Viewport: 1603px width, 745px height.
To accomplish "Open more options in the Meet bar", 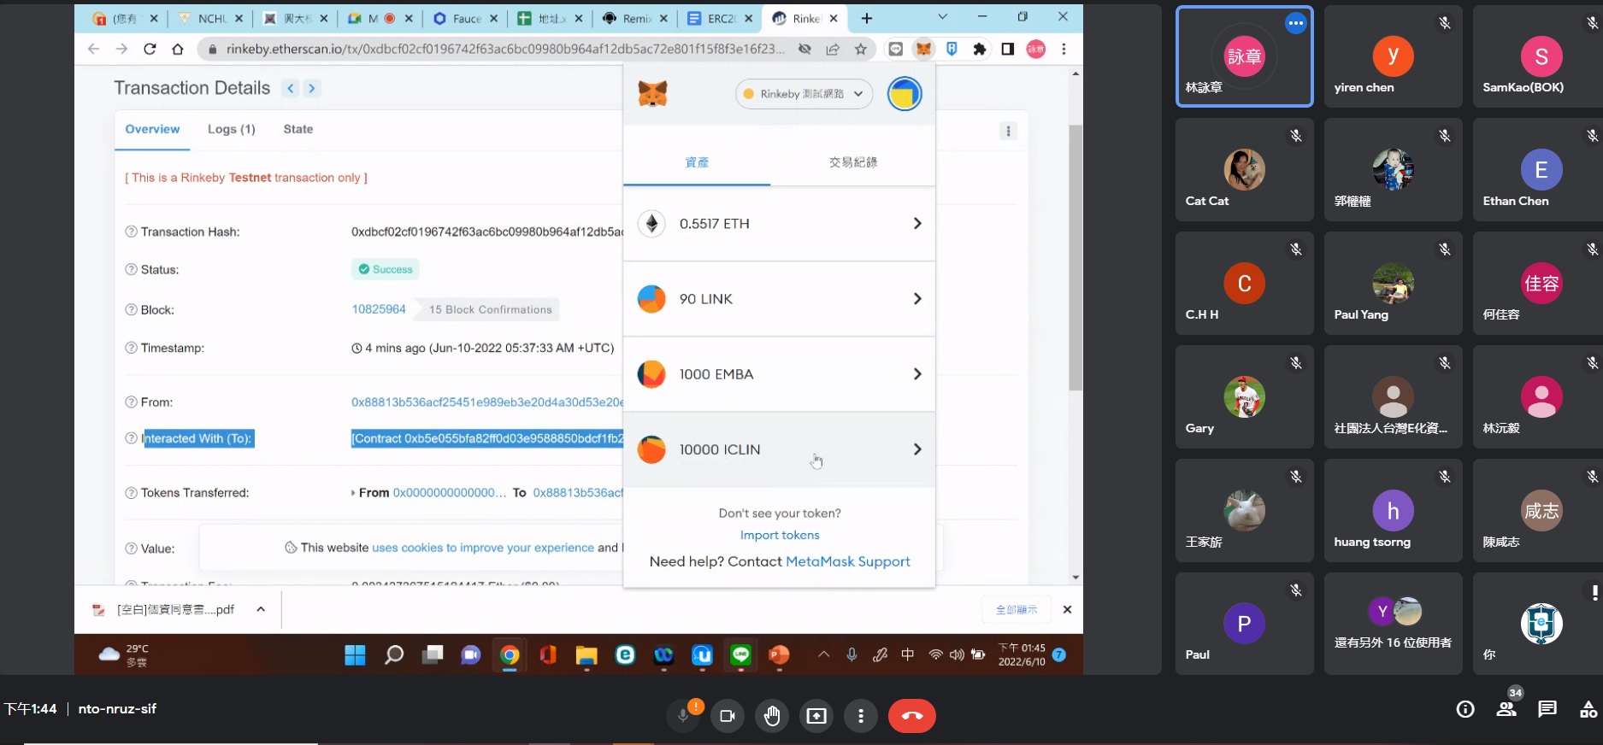I will point(861,716).
